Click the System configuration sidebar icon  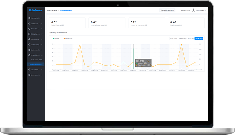(x=29, y=50)
